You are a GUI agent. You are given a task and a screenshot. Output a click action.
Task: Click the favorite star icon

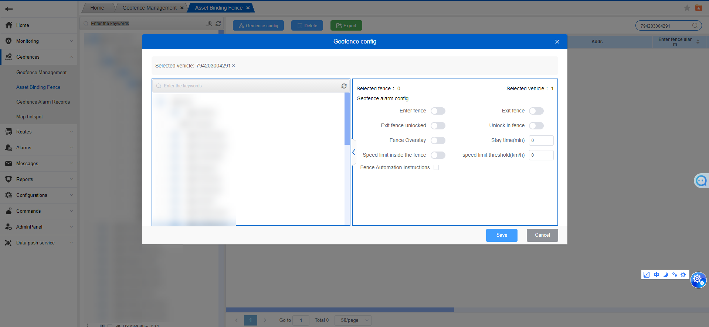coord(687,8)
